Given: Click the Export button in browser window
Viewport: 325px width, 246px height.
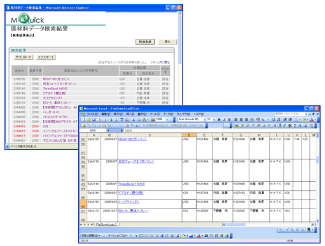Looking at the screenshot, I should 46,57.
